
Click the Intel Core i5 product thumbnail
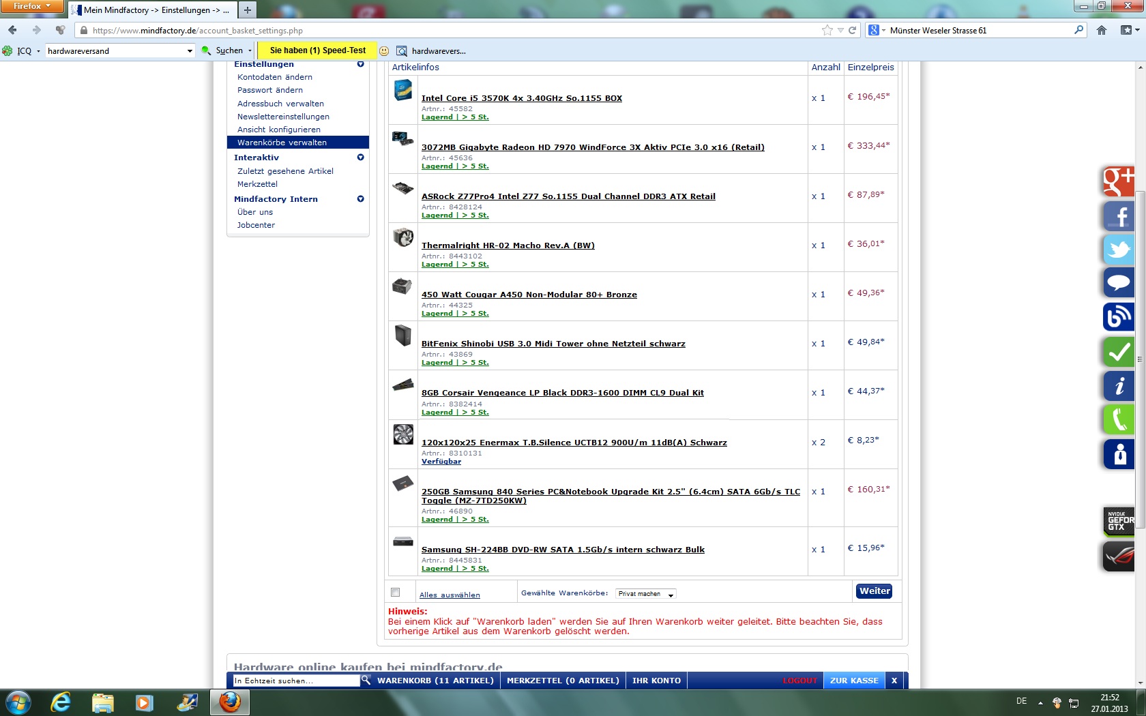tap(403, 90)
